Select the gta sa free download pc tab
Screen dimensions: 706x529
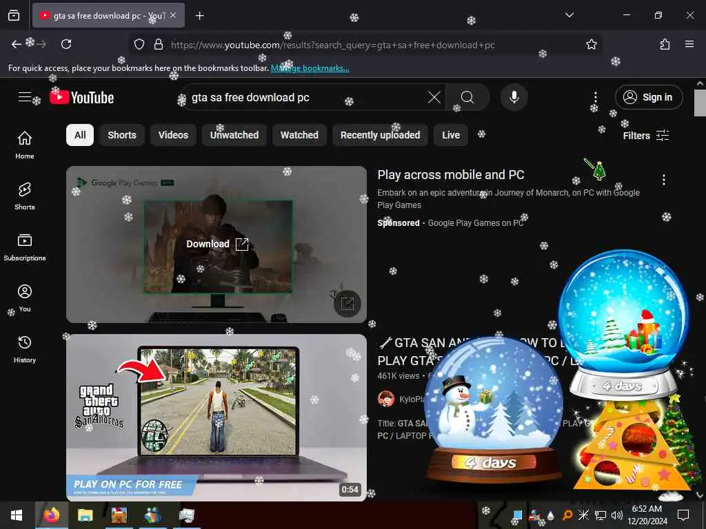coord(108,15)
